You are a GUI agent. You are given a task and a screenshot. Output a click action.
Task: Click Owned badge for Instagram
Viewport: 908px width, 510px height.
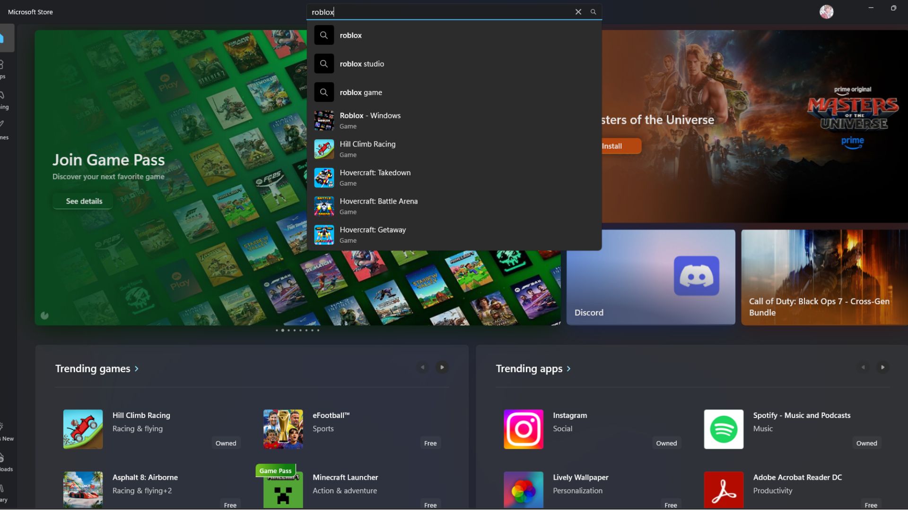point(666,443)
